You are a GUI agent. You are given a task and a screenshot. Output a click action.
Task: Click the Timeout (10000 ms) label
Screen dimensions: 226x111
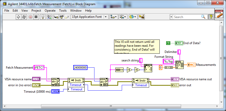pyautogui.click(x=37, y=92)
